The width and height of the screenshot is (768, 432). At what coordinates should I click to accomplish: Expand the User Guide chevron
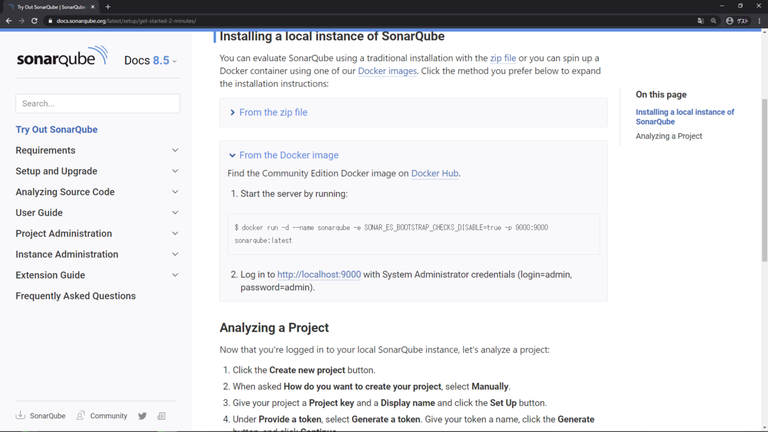(x=175, y=212)
